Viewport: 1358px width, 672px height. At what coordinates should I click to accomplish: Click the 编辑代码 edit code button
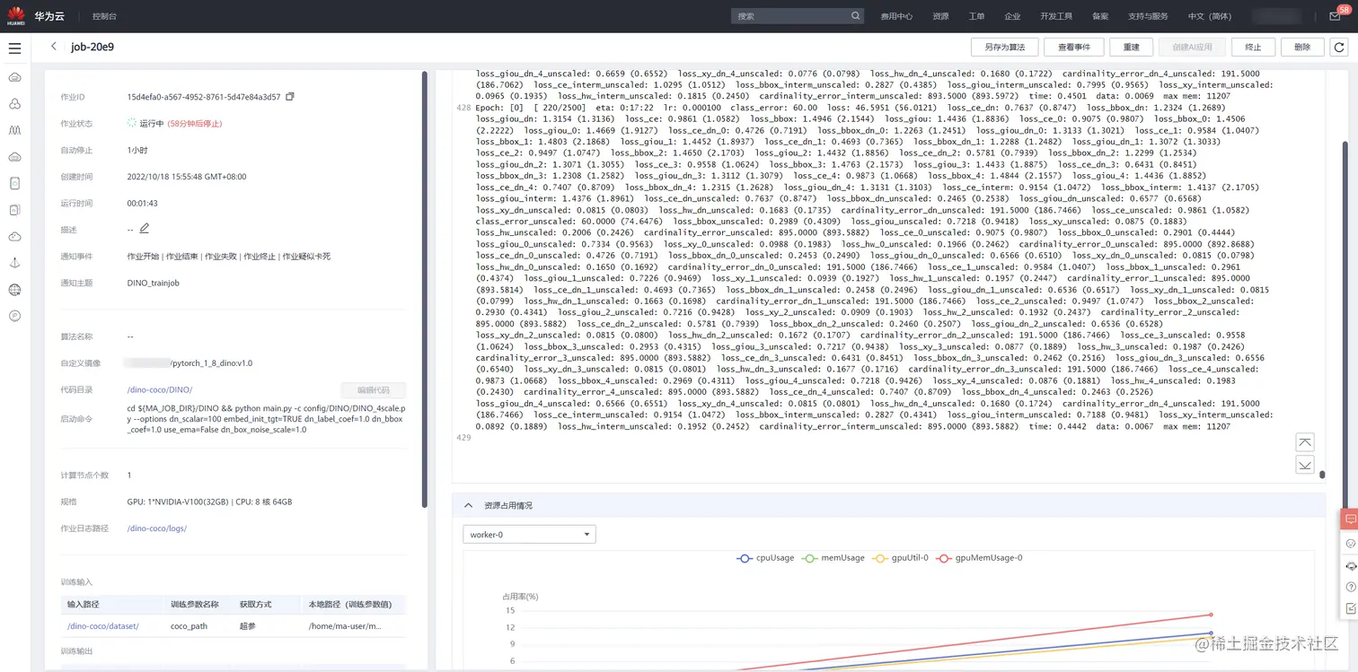tap(374, 390)
